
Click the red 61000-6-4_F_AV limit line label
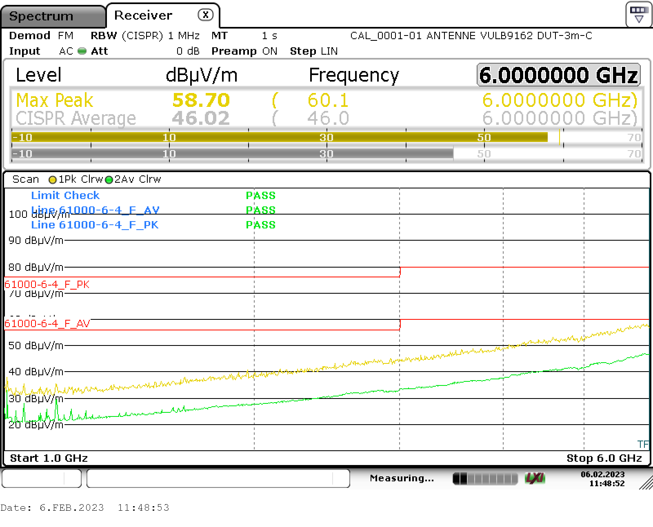(x=47, y=323)
